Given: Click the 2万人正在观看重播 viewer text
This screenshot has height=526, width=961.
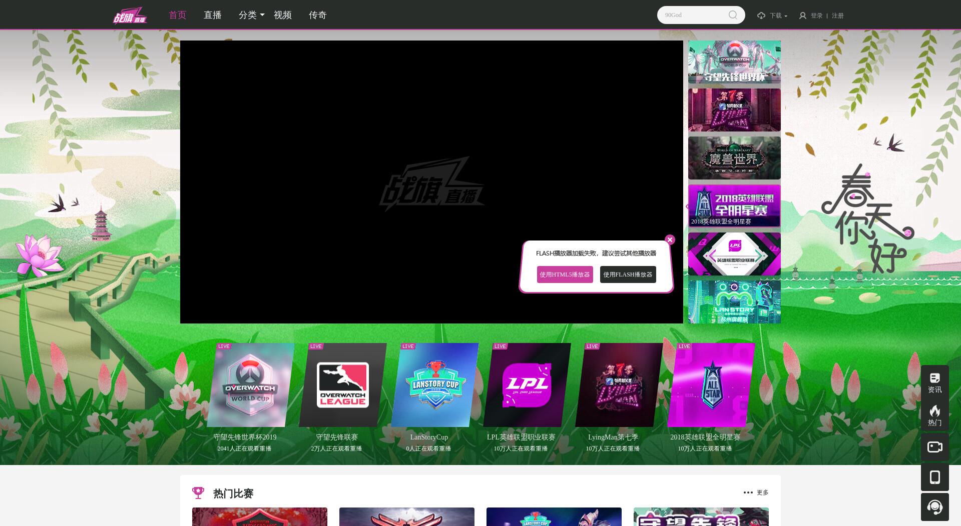Looking at the screenshot, I should tap(336, 448).
